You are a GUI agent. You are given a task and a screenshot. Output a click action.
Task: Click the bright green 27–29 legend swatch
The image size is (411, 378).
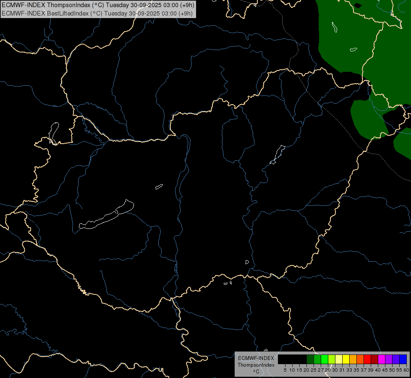pos(325,359)
